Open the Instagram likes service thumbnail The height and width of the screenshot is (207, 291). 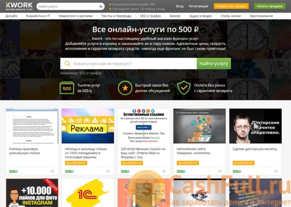point(32,193)
